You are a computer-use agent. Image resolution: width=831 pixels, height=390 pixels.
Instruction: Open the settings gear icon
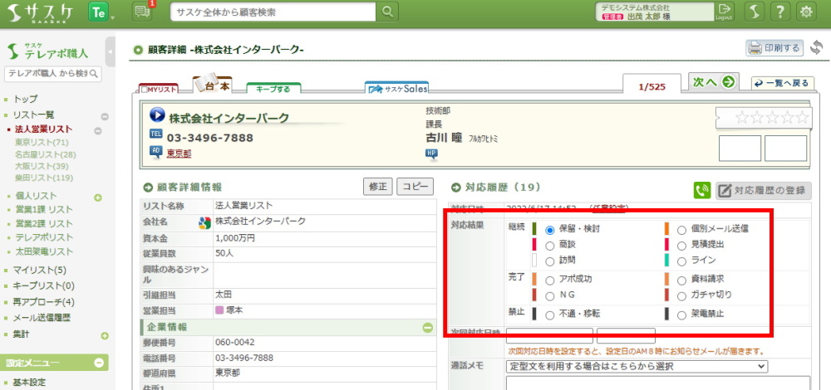point(806,12)
